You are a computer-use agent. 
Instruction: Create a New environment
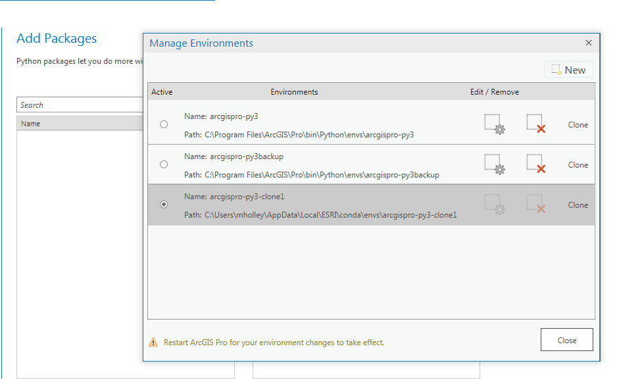point(568,70)
